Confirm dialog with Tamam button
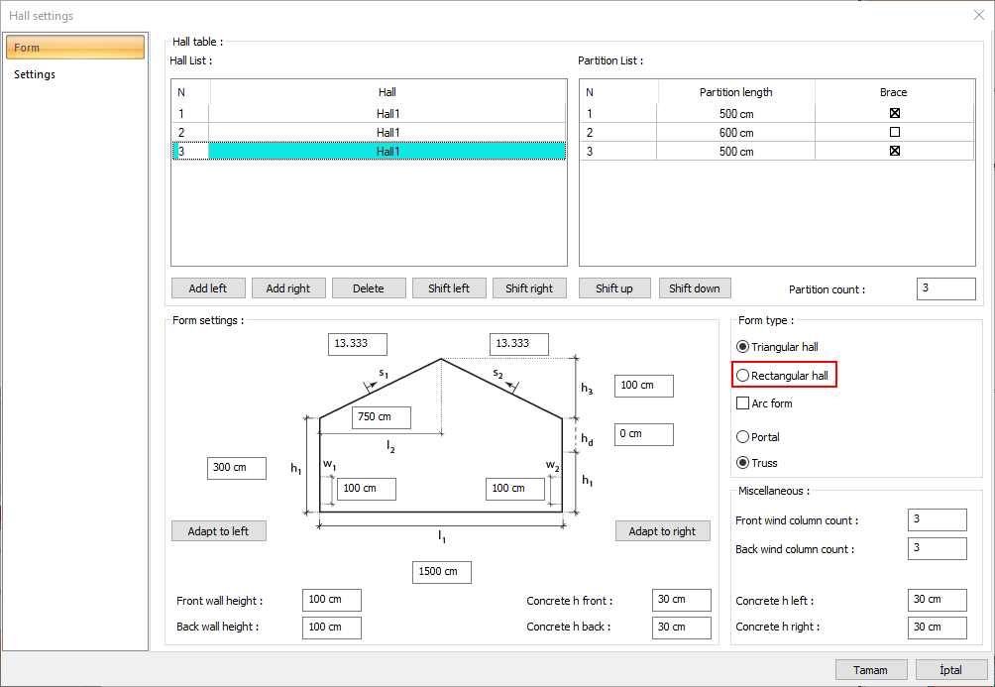This screenshot has height=687, width=995. tap(871, 670)
